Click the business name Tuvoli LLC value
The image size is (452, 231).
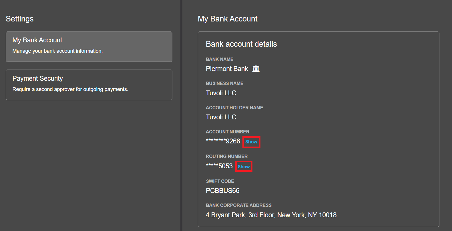[221, 93]
